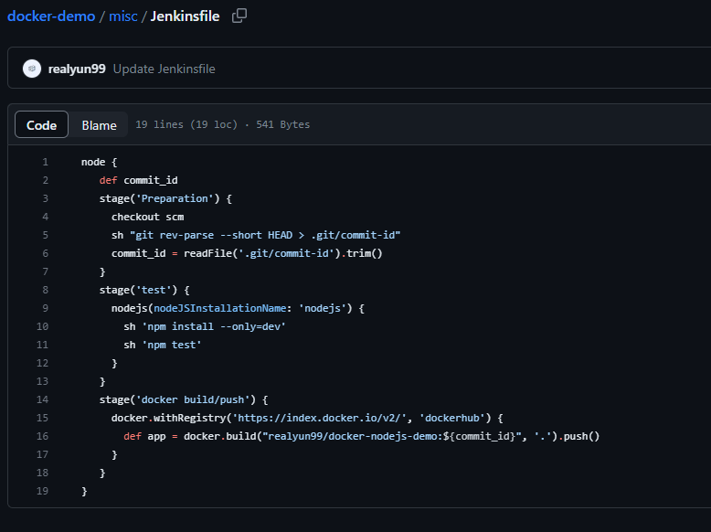The height and width of the screenshot is (532, 711).
Task: Select line number 15
Action: point(42,418)
